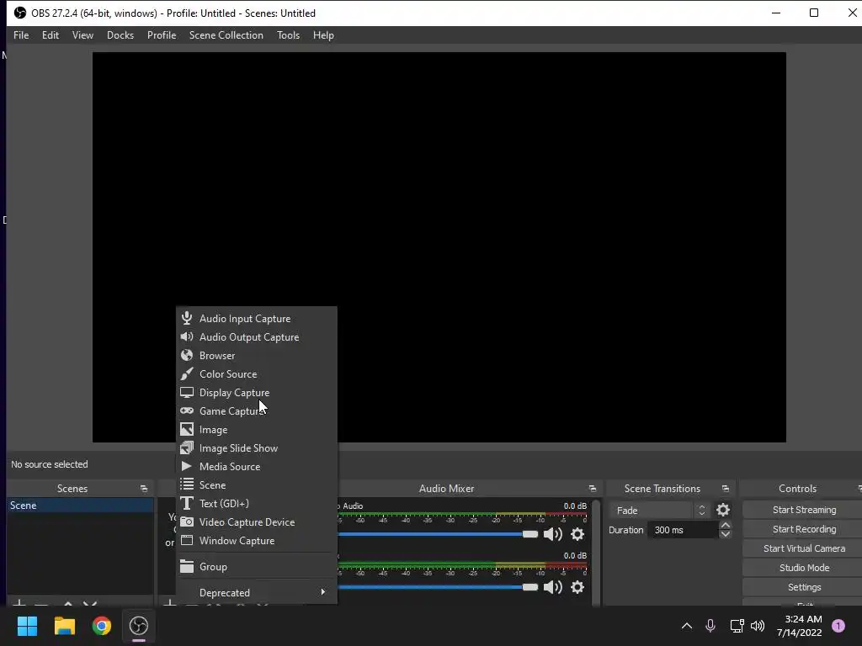Launch Google Chrome from taskbar
Image resolution: width=862 pixels, height=646 pixels.
(x=102, y=626)
